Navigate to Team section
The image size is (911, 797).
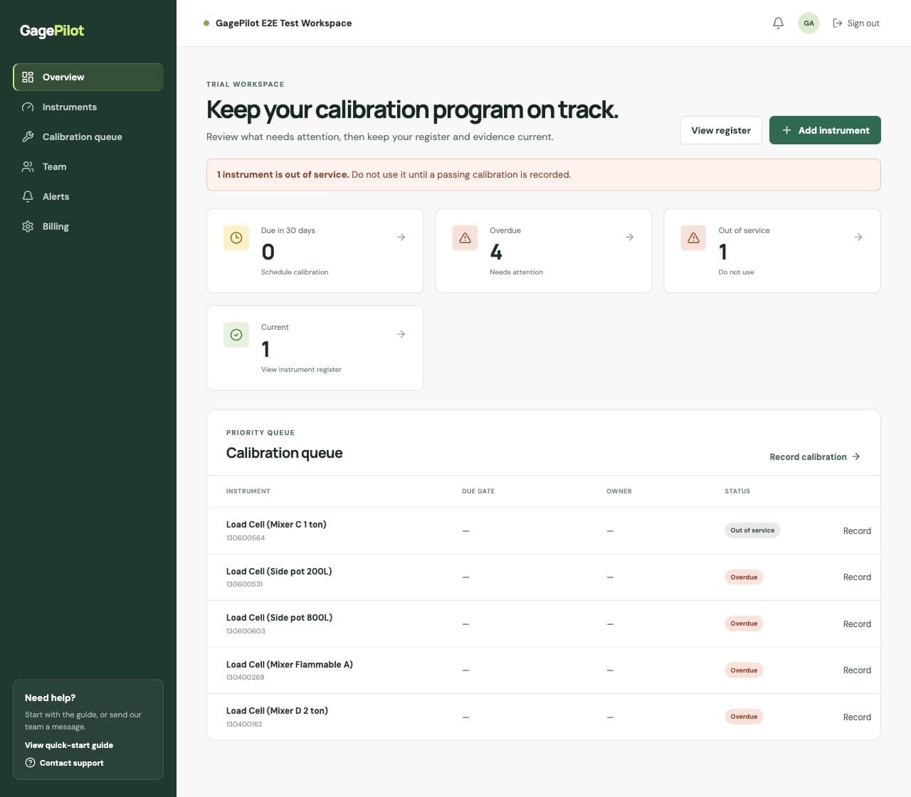pyautogui.click(x=88, y=166)
